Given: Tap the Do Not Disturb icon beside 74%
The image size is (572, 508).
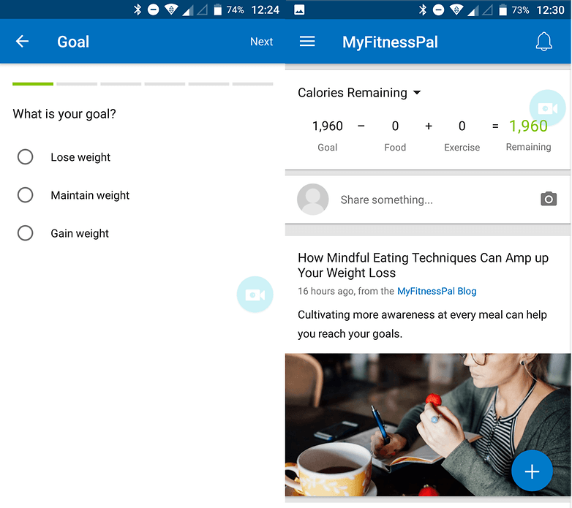Looking at the screenshot, I should (x=153, y=10).
